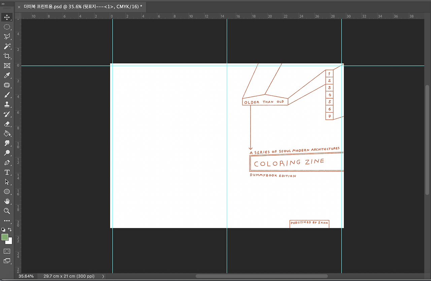Viewport: 431px width, 281px height.
Task: Click the numbered box labeled 4
Action: pyautogui.click(x=329, y=95)
